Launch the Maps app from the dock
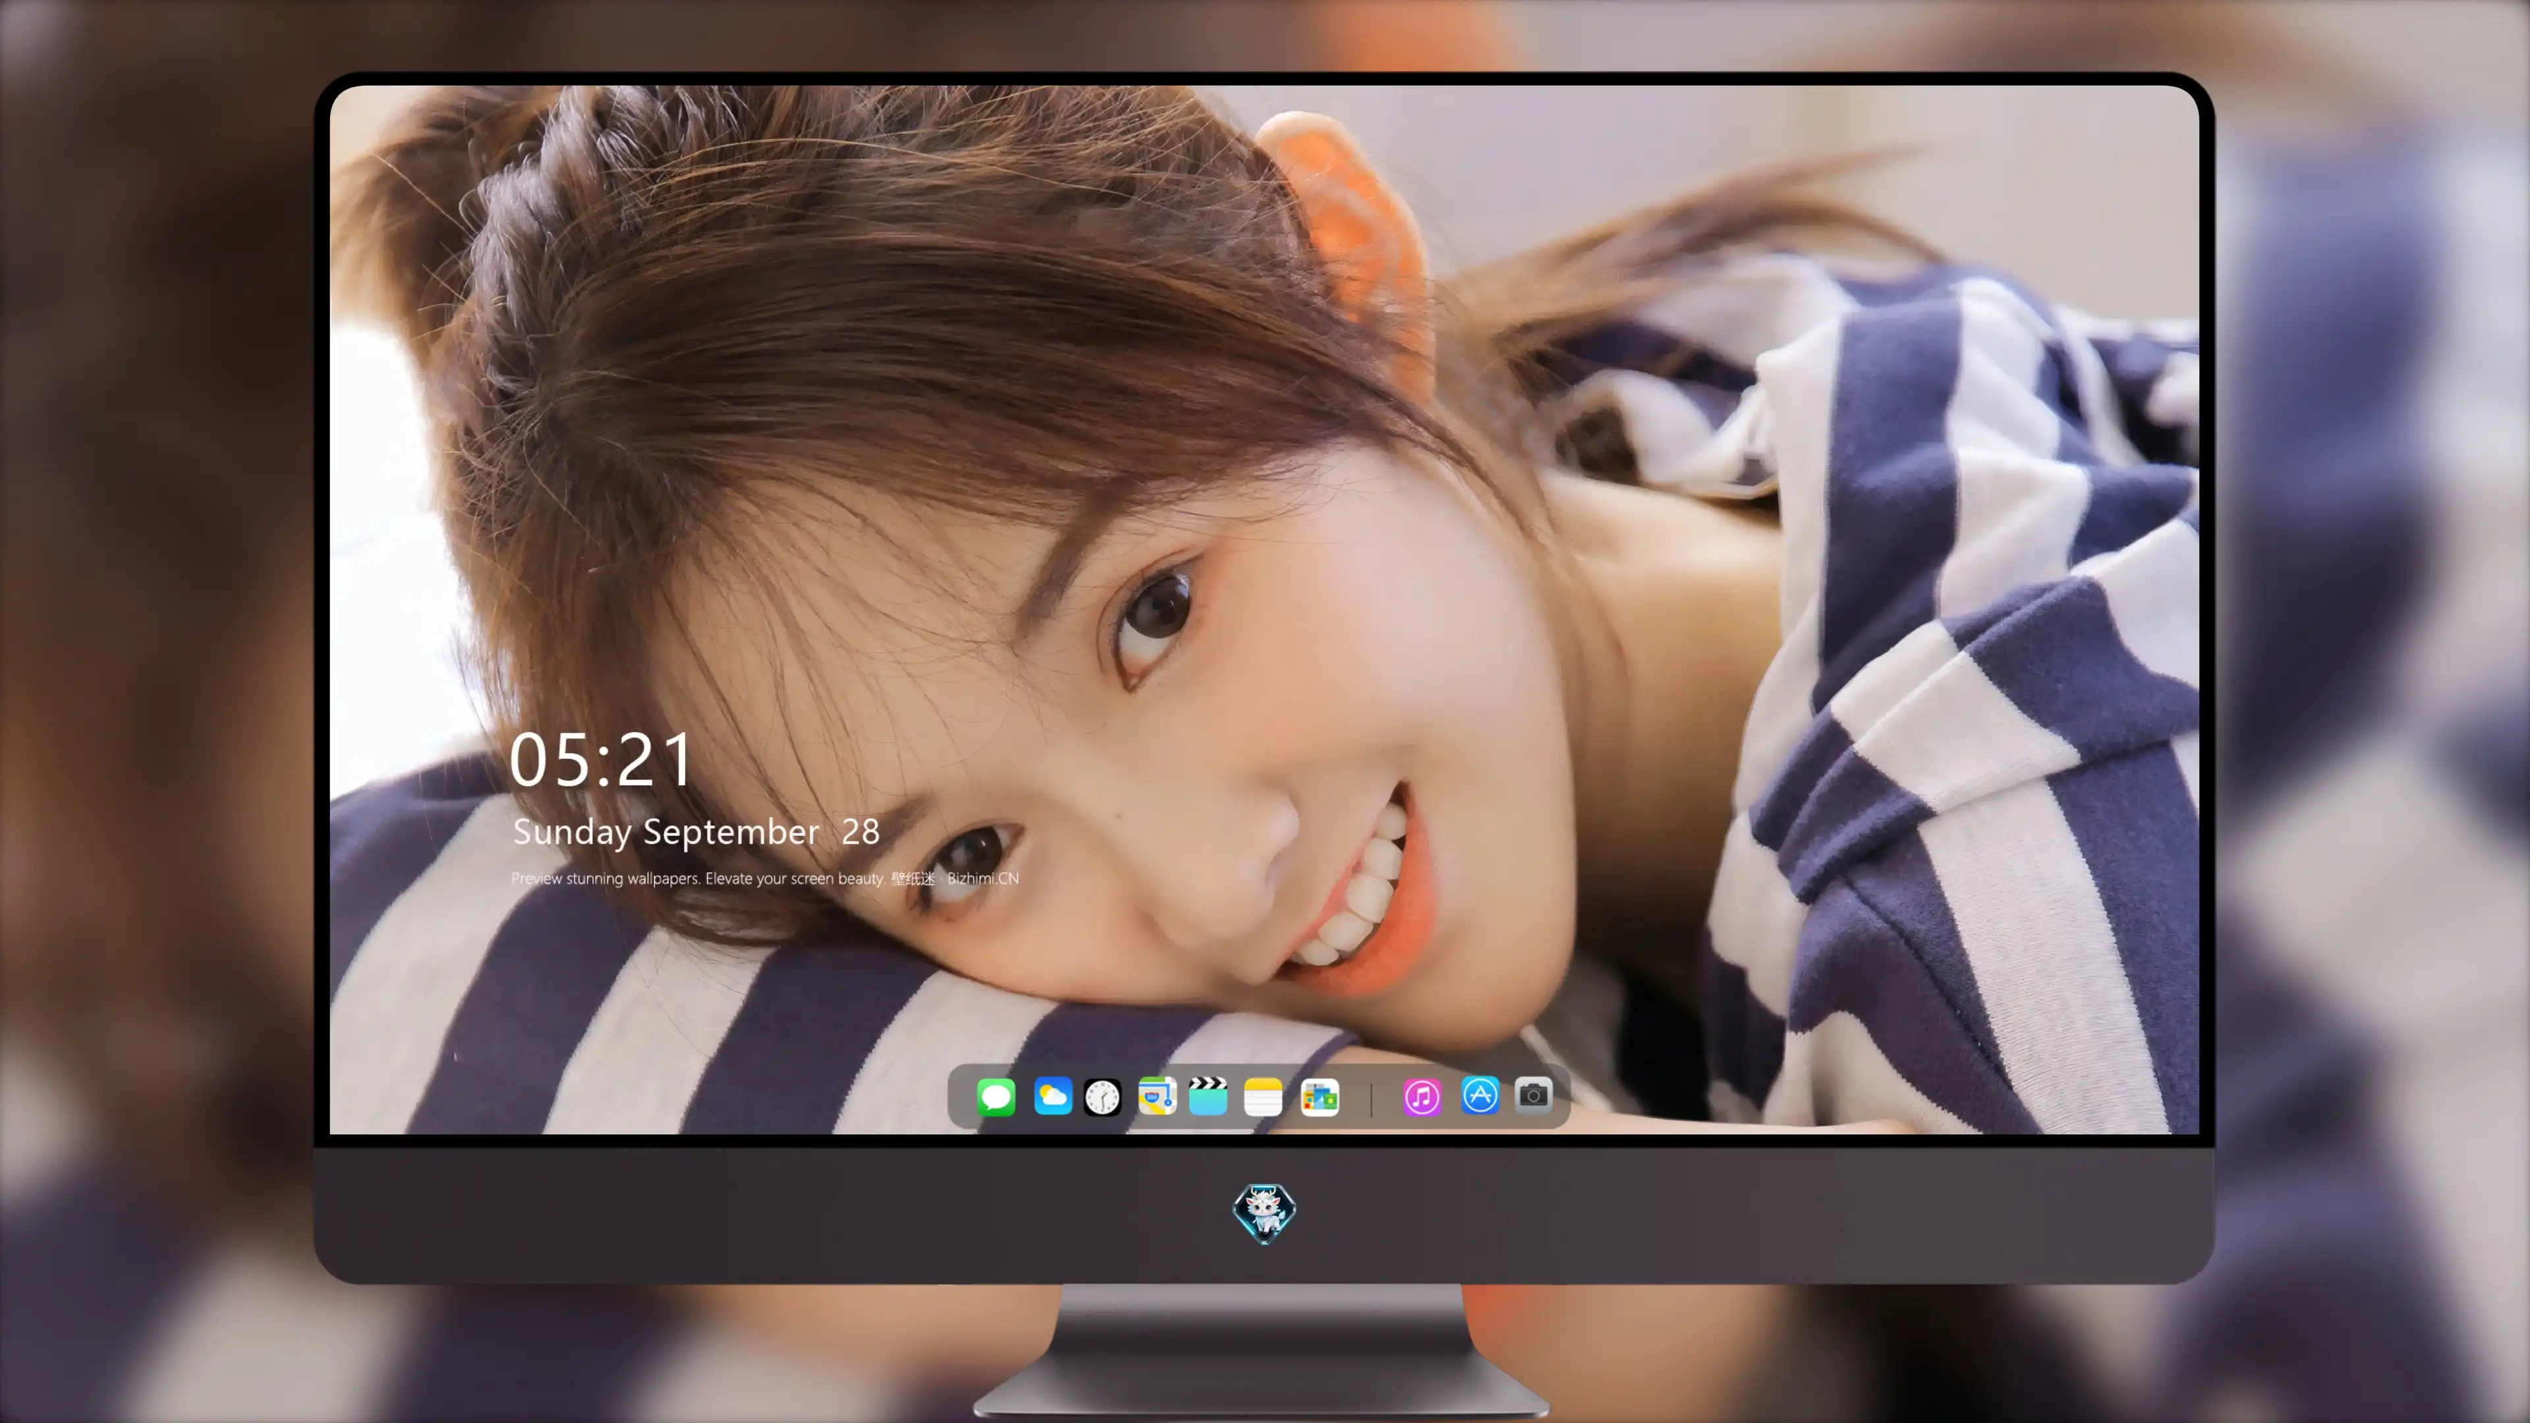2530x1423 pixels. point(1157,1096)
